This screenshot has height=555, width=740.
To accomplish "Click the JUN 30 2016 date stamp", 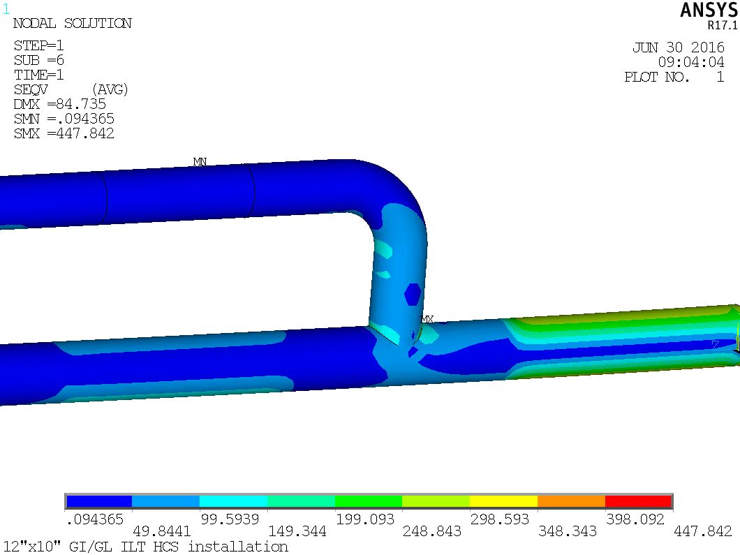I will pos(678,48).
